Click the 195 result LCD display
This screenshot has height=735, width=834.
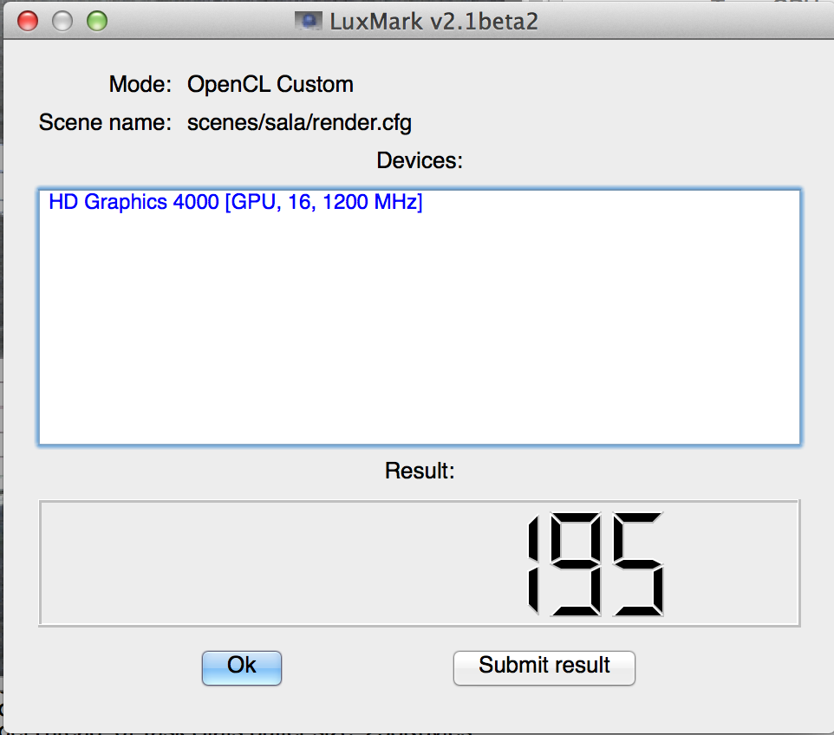coord(419,563)
